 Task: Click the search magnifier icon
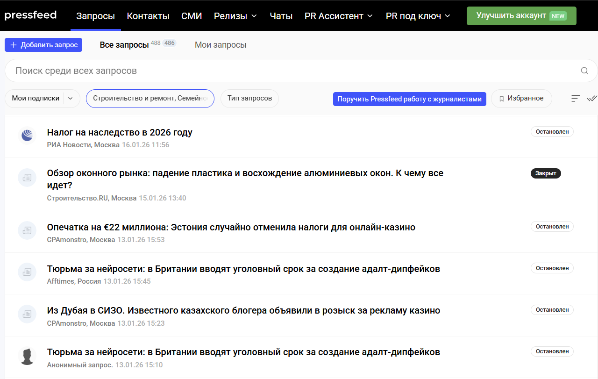[x=584, y=71]
